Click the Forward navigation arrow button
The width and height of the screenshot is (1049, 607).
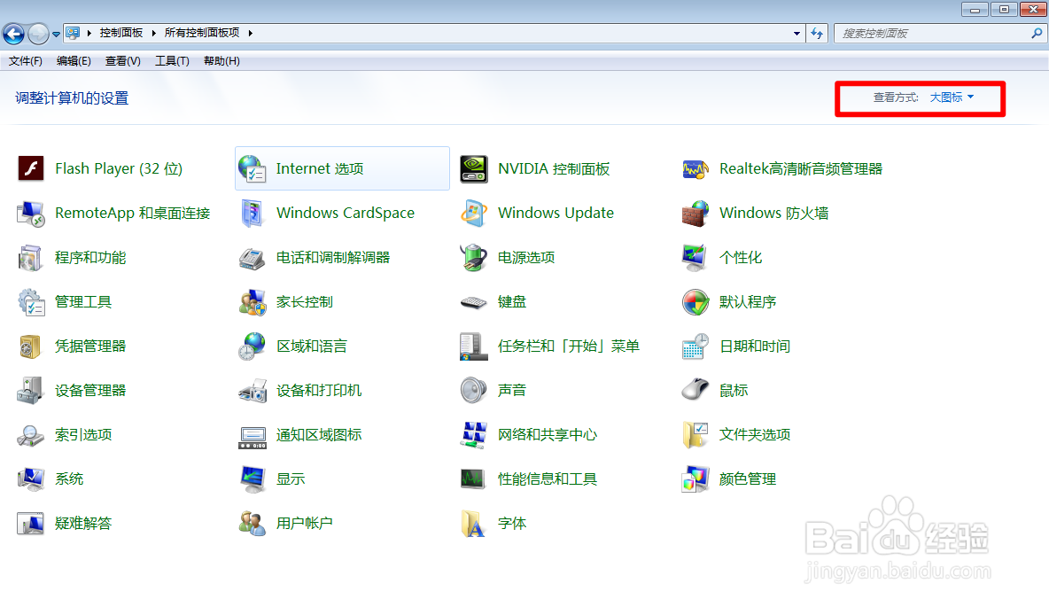click(x=38, y=33)
